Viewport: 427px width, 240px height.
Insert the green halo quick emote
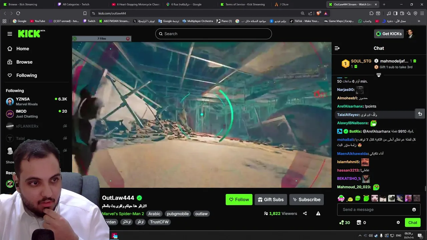[366, 199]
